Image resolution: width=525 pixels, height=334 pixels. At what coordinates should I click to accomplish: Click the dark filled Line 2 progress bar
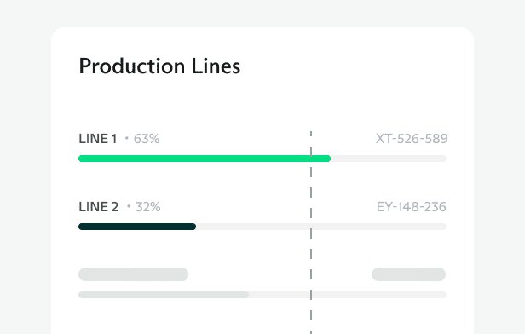pos(137,227)
